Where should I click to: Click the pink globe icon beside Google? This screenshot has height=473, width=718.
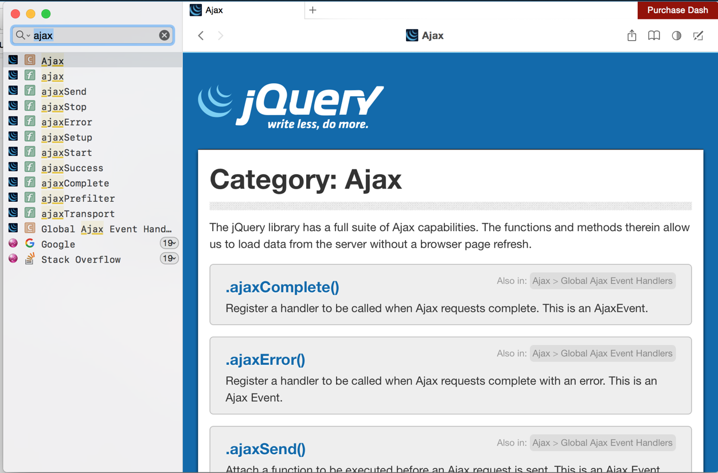click(x=13, y=244)
